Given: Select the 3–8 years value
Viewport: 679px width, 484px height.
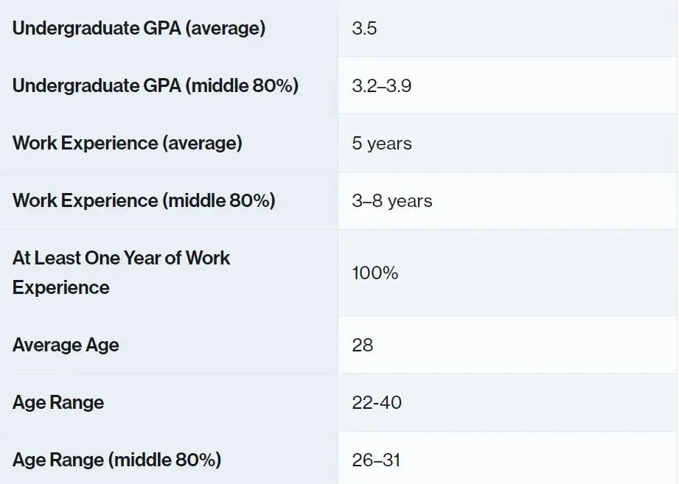Looking at the screenshot, I should point(392,201).
